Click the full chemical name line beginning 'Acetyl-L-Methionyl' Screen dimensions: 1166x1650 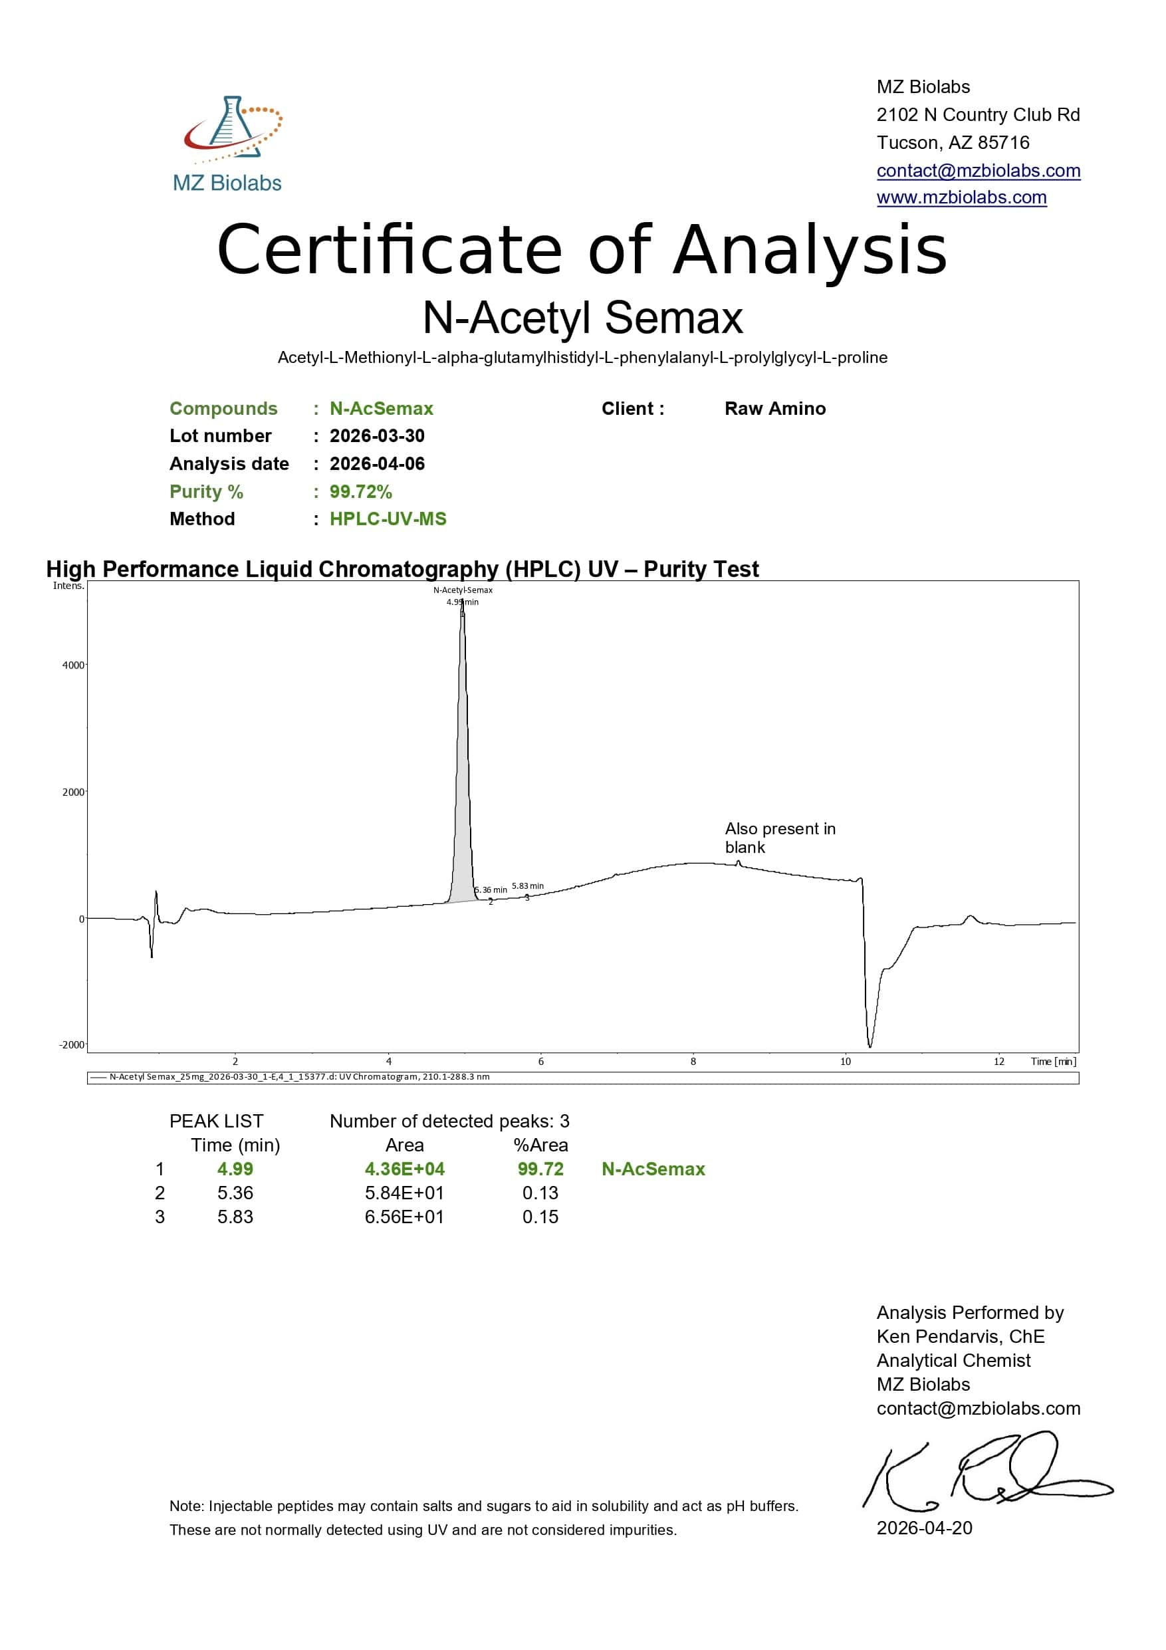point(582,357)
